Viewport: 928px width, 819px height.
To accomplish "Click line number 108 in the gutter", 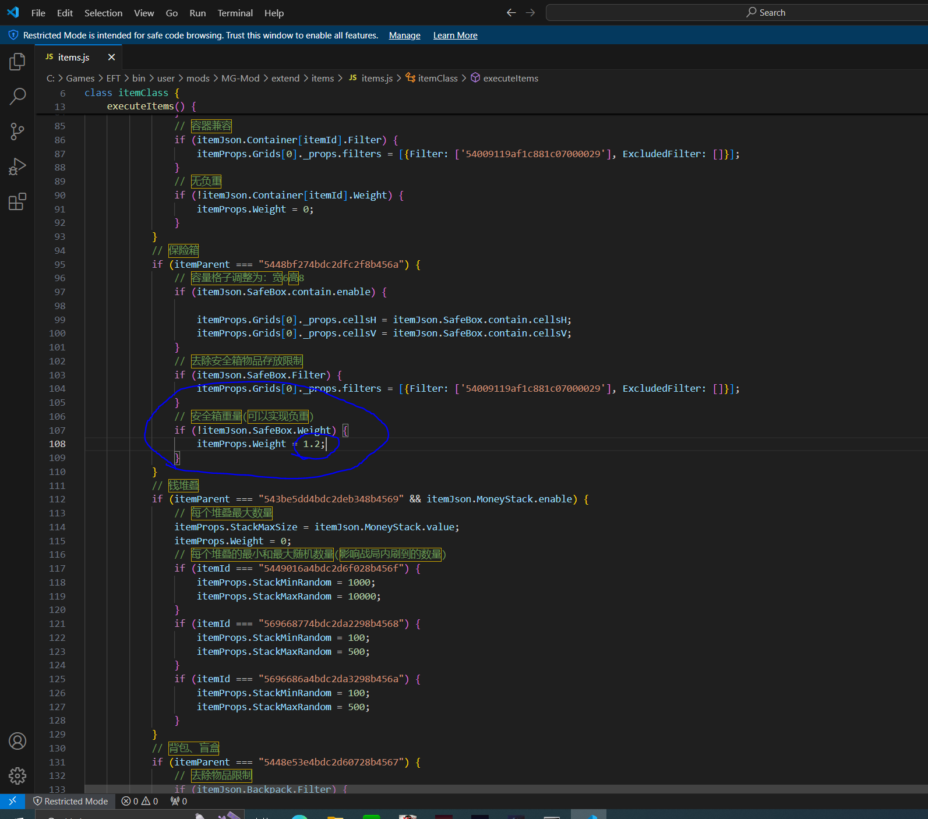I will coord(57,444).
